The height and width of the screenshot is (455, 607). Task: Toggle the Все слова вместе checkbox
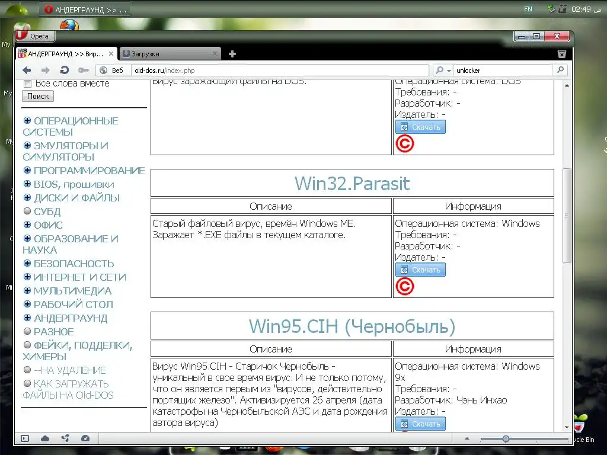[27, 84]
